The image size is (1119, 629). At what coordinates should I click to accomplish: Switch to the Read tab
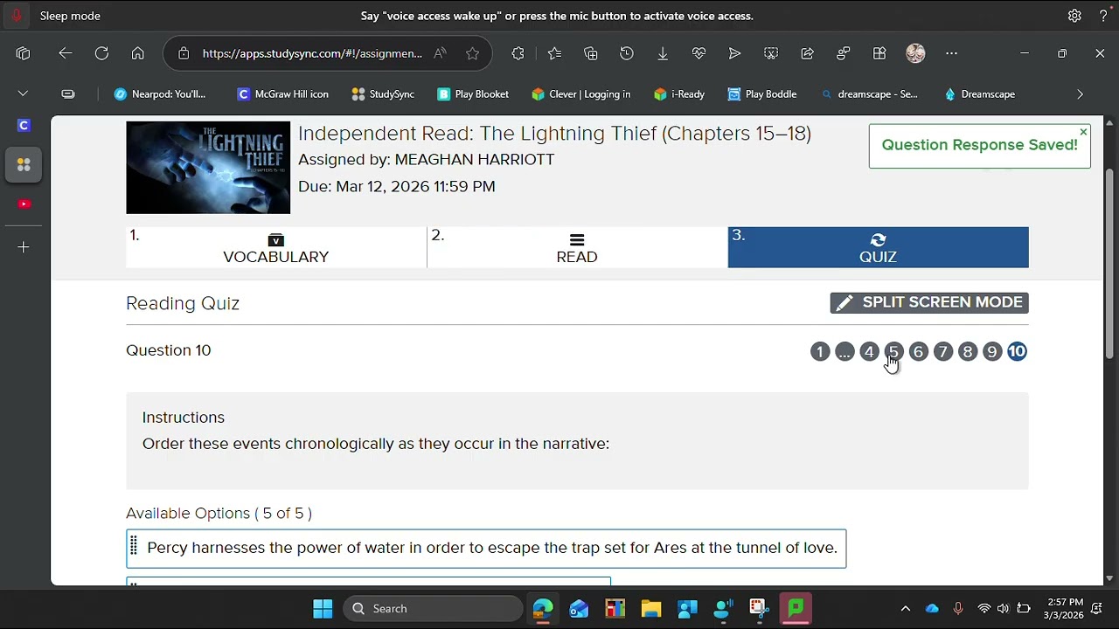coord(577,247)
